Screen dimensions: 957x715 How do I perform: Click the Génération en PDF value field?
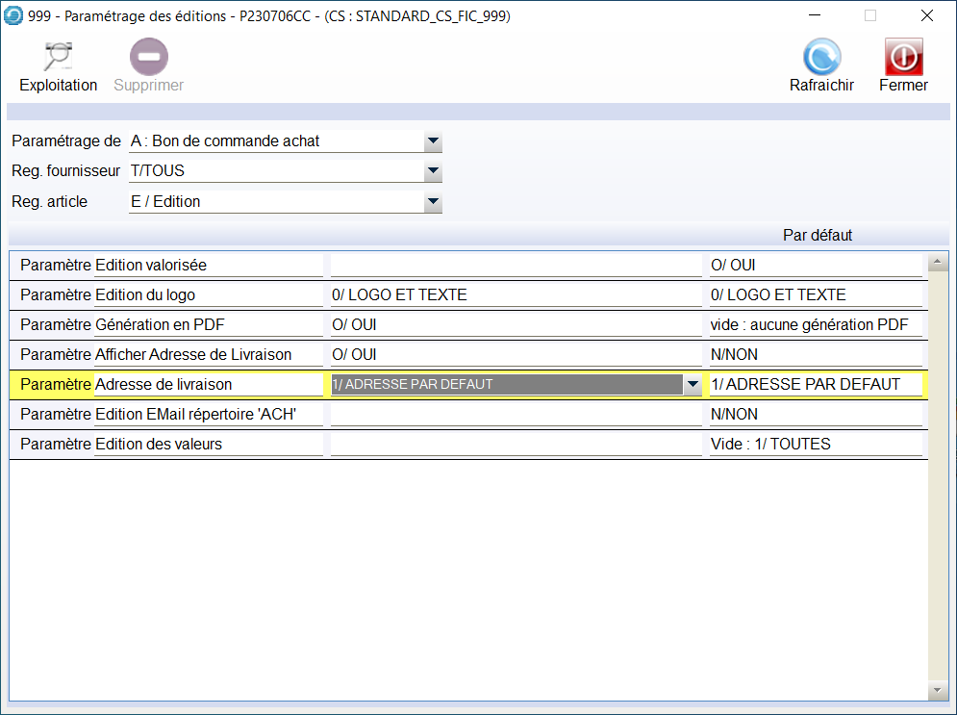click(x=515, y=325)
